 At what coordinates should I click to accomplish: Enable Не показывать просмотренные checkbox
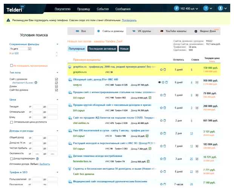click(x=11, y=65)
